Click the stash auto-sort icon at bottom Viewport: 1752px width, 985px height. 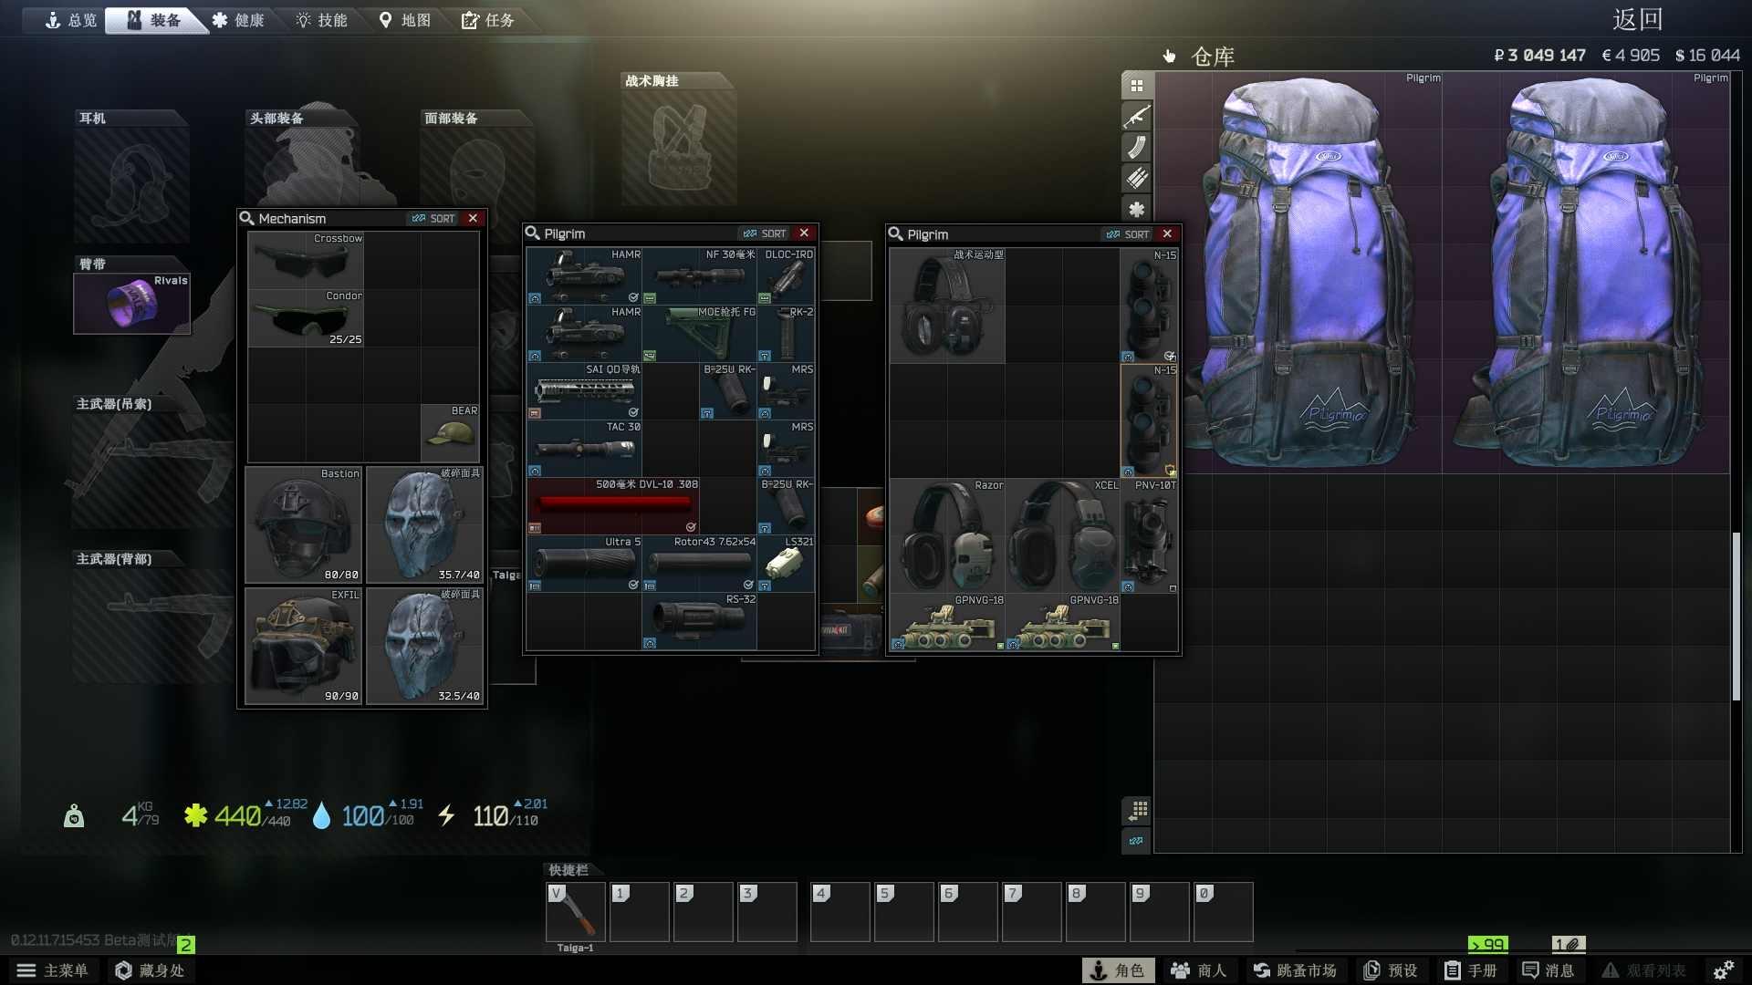1136,841
